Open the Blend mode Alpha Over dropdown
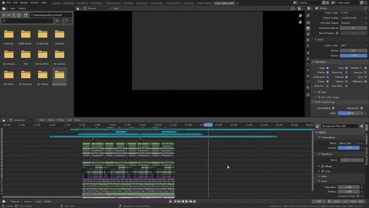This screenshot has height=208, width=369. coord(349,143)
